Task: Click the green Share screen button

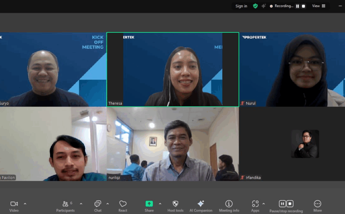Action: (x=149, y=204)
